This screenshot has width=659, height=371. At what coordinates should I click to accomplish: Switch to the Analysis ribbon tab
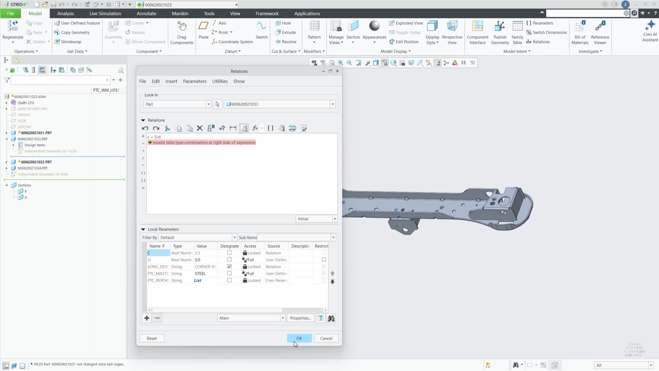tap(66, 13)
